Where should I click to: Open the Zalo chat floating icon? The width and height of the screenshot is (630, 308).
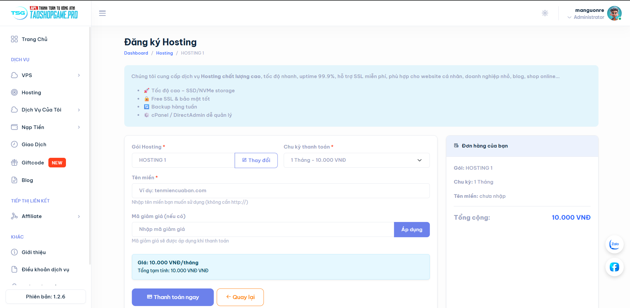(614, 244)
